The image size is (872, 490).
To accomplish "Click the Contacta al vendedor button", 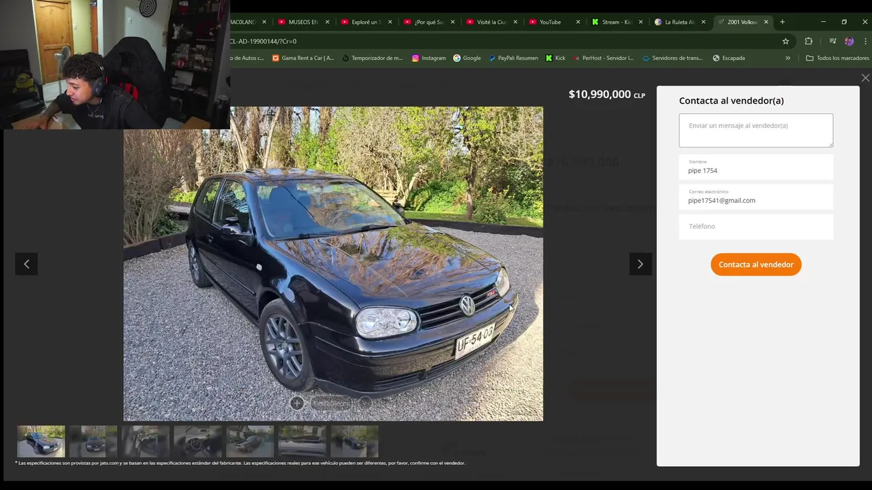I will point(756,264).
